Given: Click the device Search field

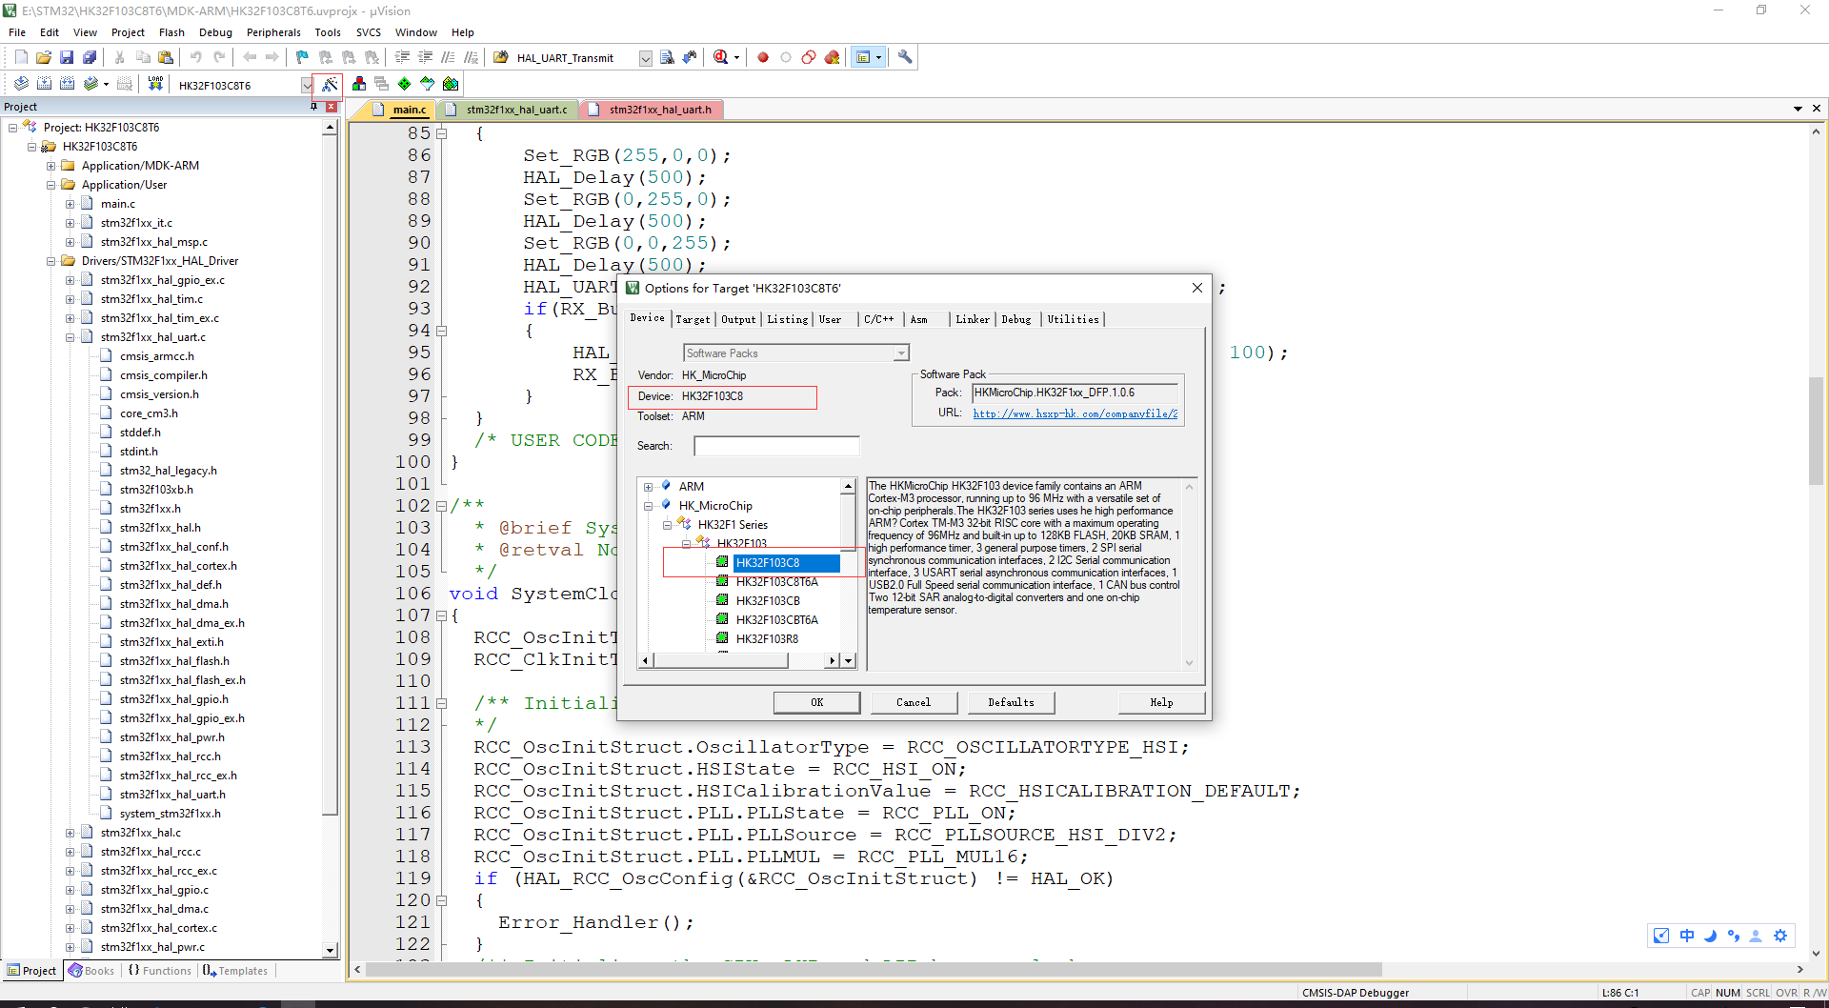Looking at the screenshot, I should [776, 446].
